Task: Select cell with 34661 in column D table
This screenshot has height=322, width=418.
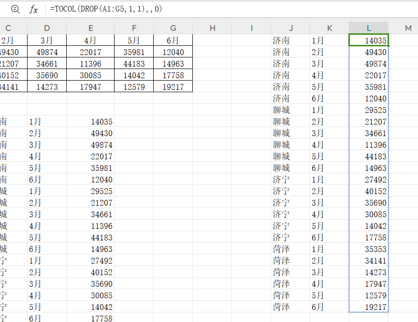Action: pos(47,63)
